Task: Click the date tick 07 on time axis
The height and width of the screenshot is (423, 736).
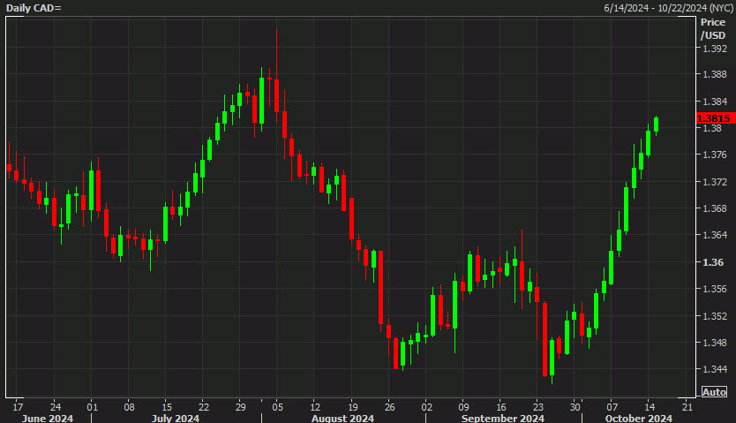Action: [612, 407]
